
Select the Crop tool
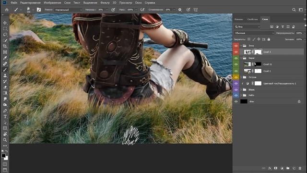click(x=5, y=46)
